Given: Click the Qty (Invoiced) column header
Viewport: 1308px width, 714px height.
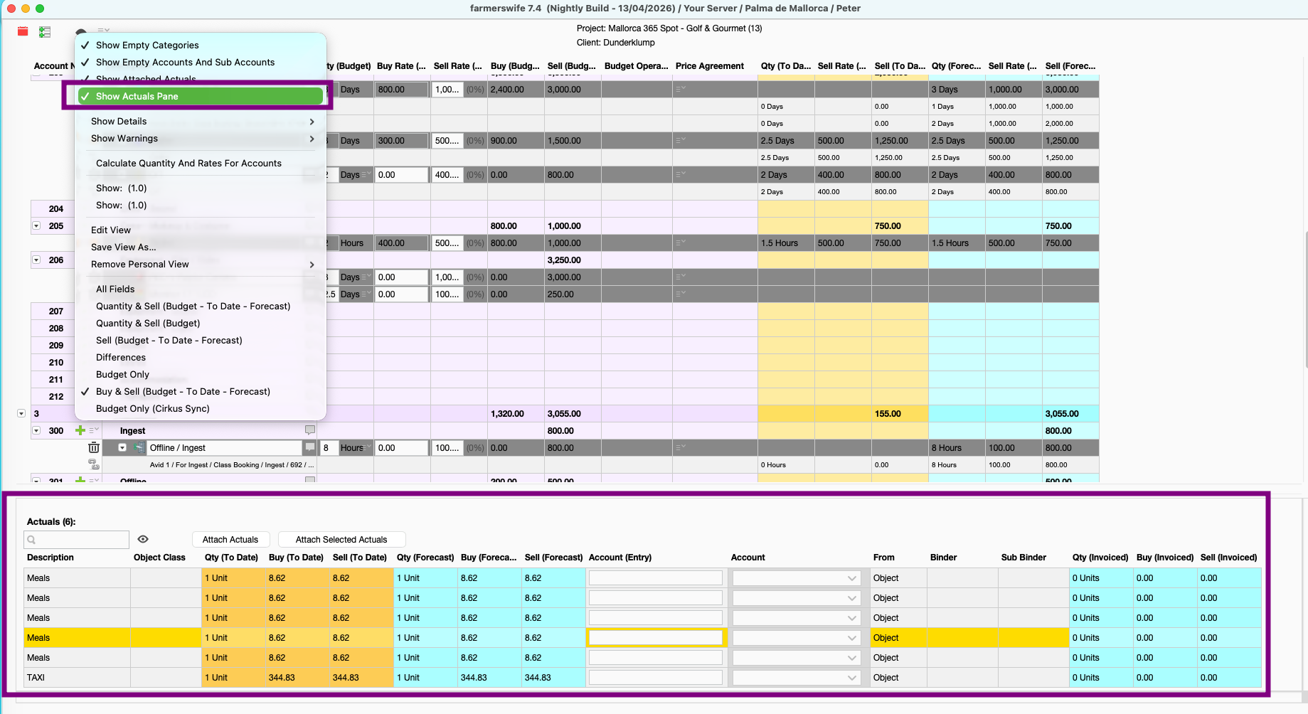Looking at the screenshot, I should pos(1100,558).
